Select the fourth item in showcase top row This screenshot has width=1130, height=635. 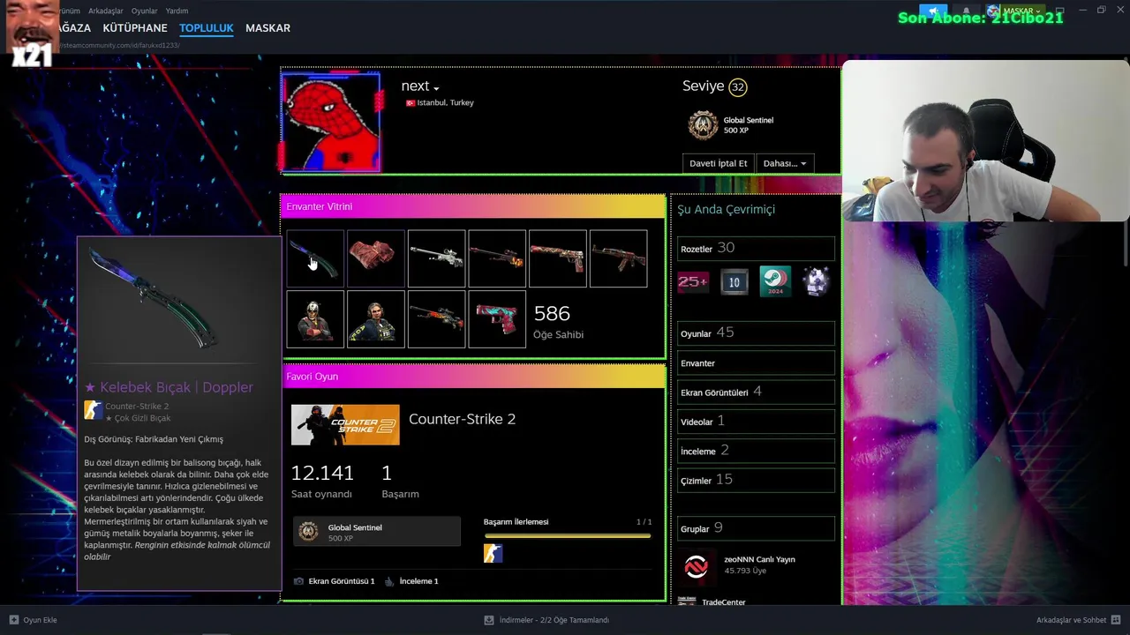click(x=497, y=258)
